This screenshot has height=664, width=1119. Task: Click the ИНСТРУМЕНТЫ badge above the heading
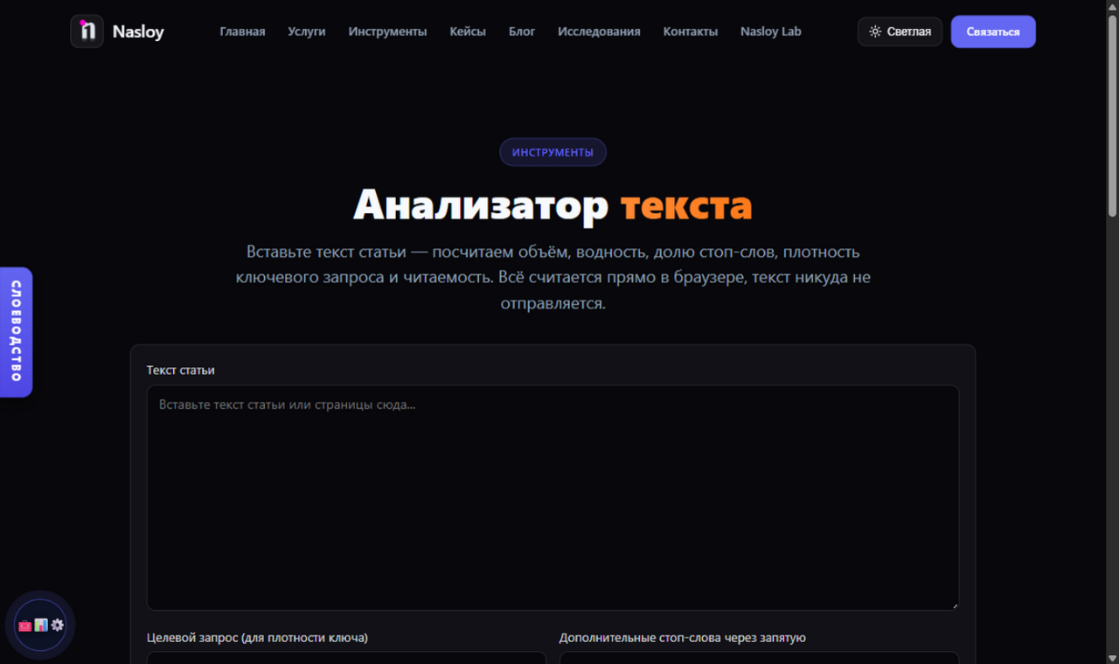click(553, 152)
